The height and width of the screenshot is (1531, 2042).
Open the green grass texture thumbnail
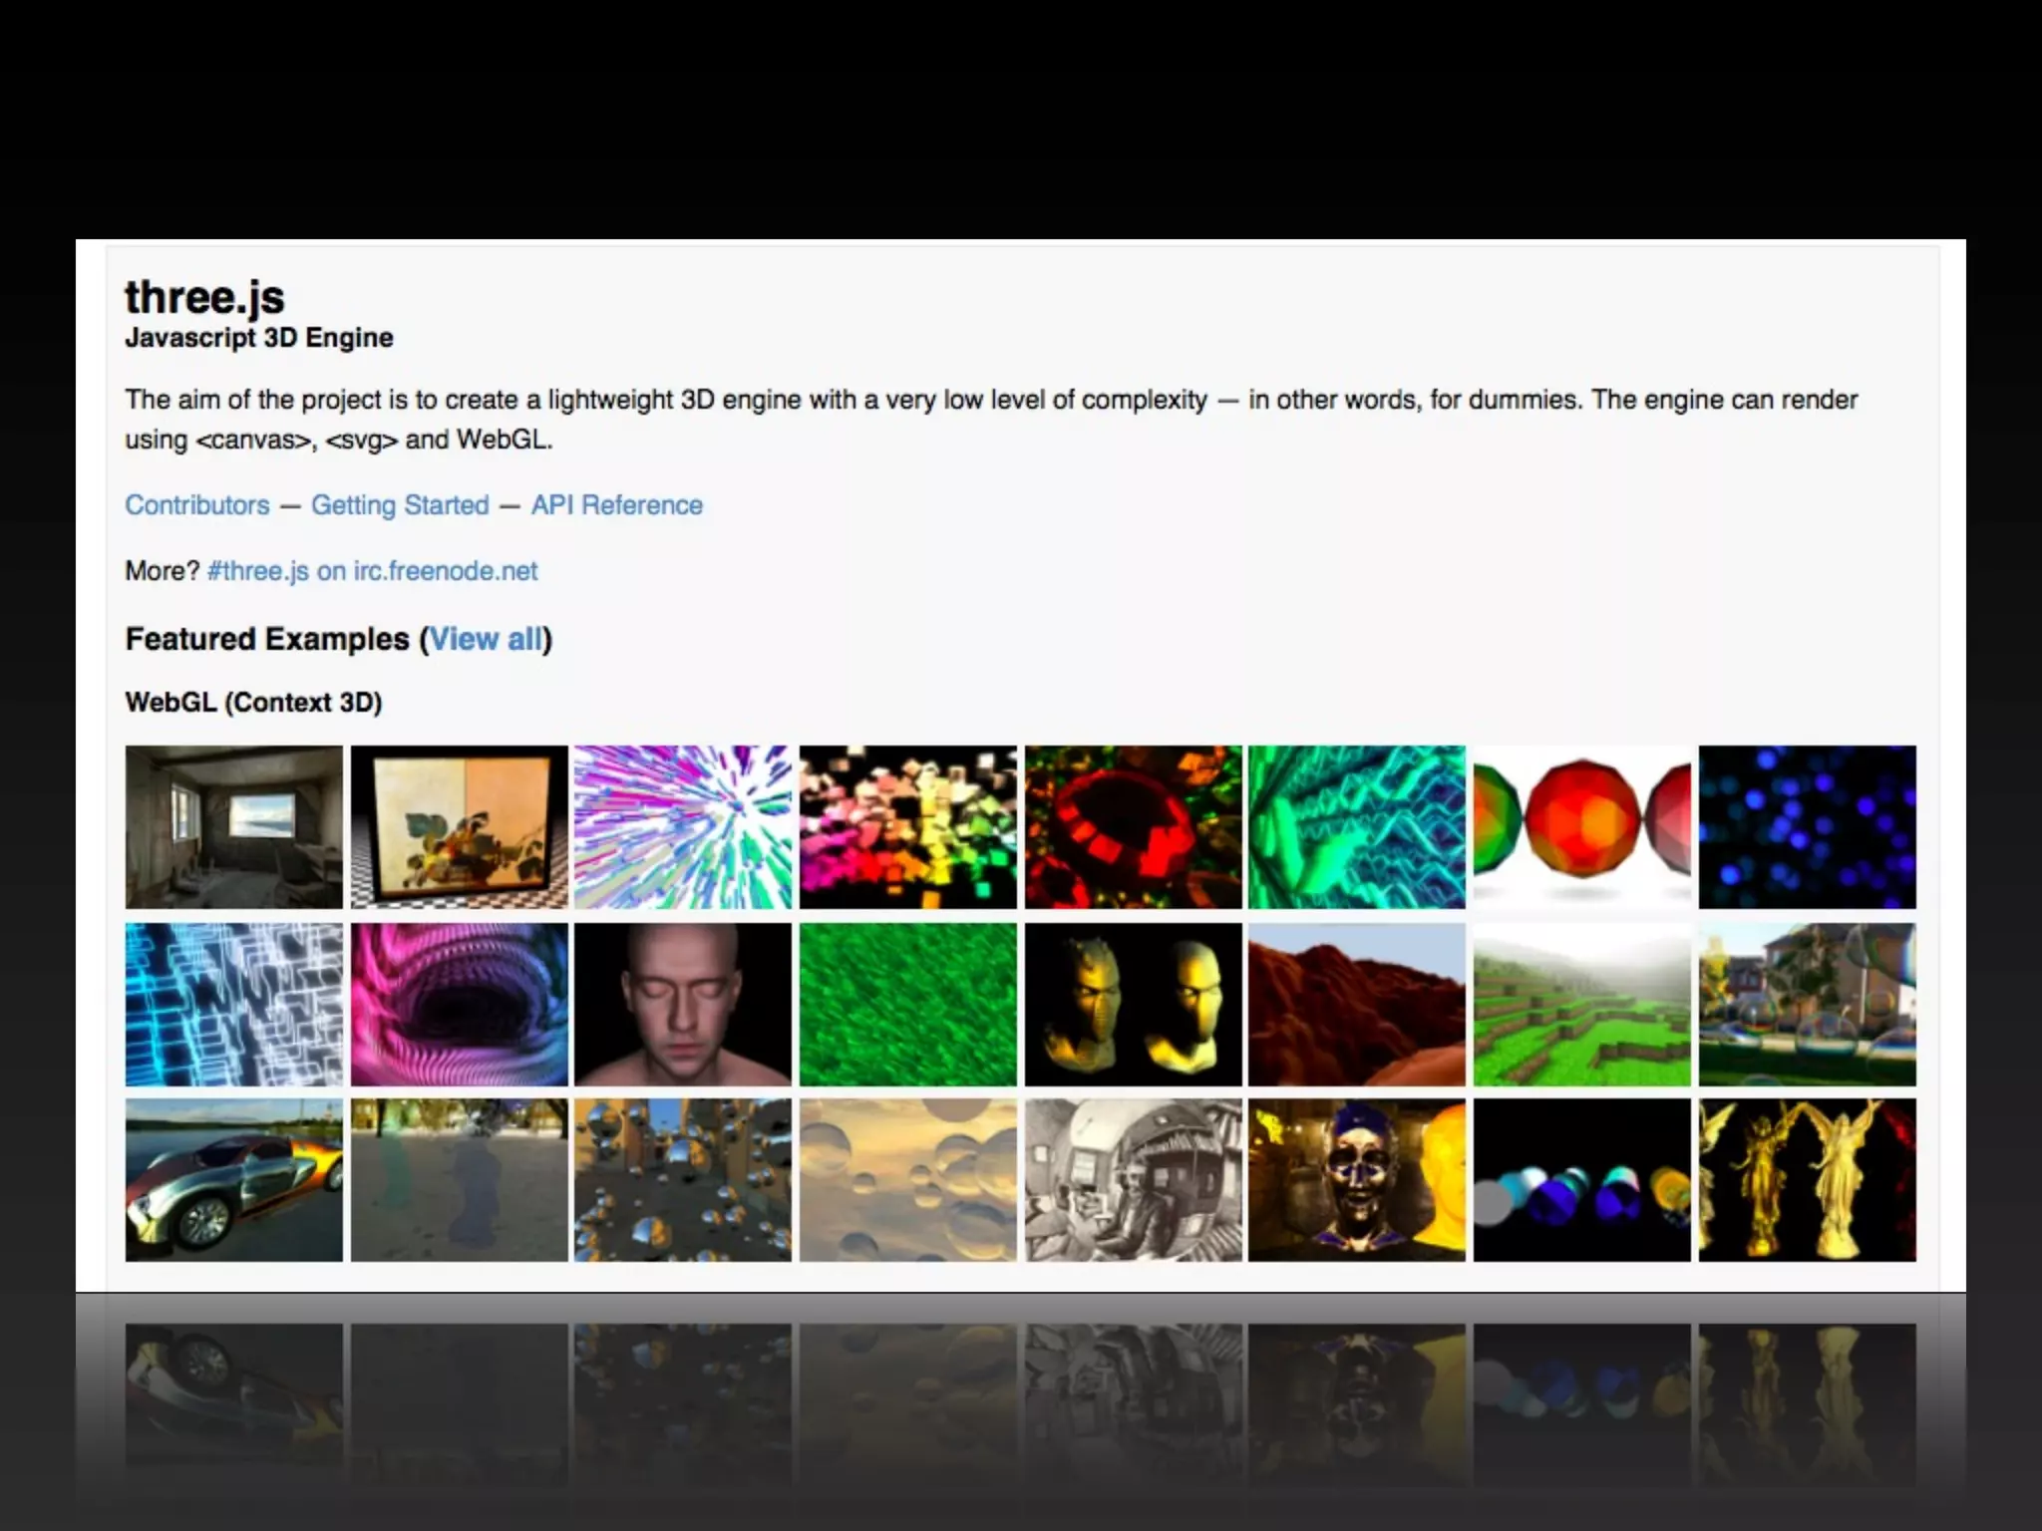coord(907,1004)
